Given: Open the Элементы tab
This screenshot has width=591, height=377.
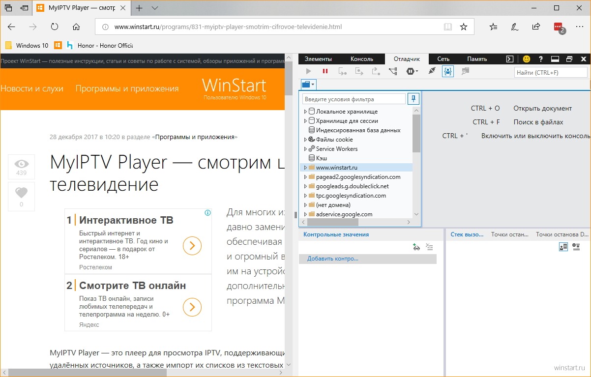Looking at the screenshot, I should 318,59.
